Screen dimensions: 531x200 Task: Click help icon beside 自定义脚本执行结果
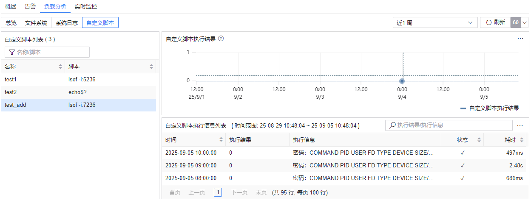pos(221,39)
